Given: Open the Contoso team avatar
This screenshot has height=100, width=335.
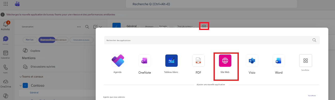Looking at the screenshot, I should [25, 85].
